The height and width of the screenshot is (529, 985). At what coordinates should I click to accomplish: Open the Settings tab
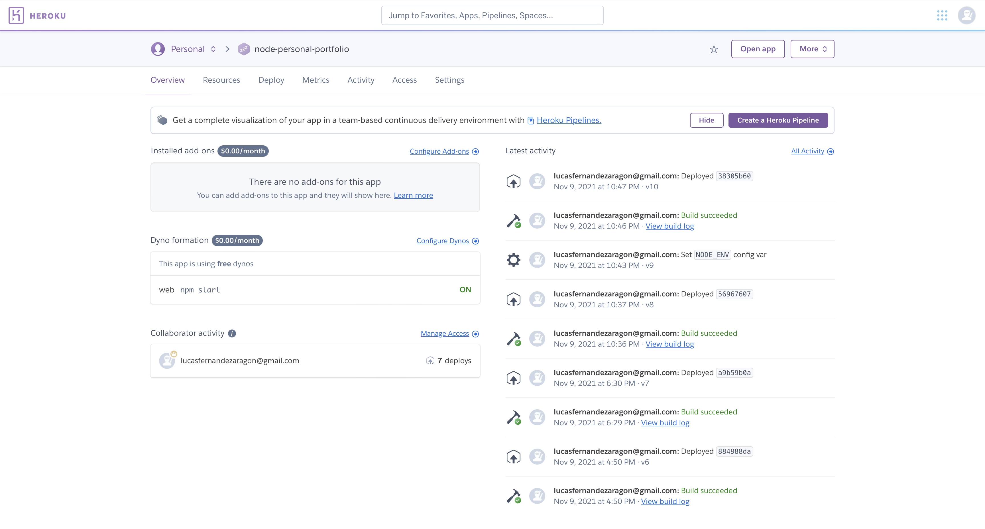point(449,80)
